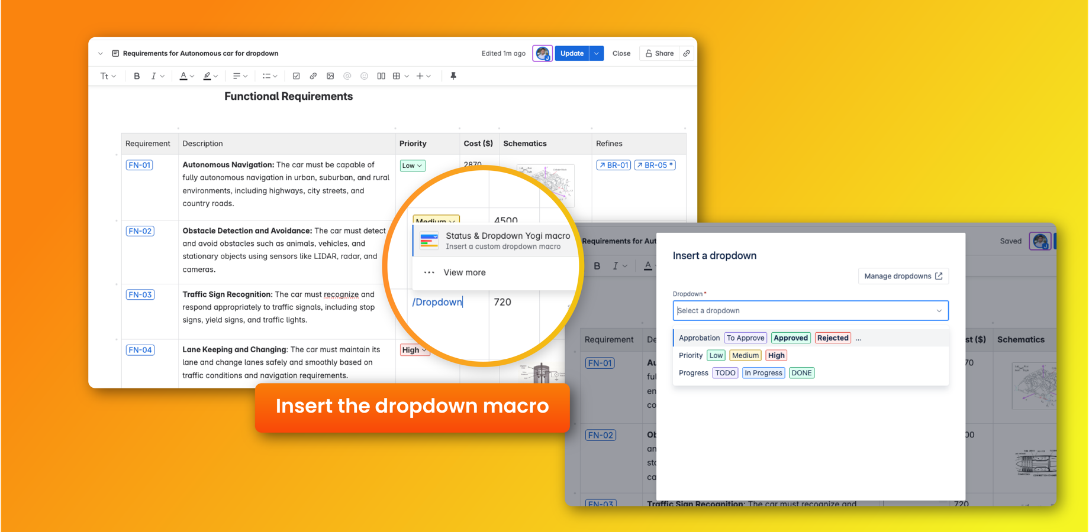Click the Select a dropdown field
This screenshot has height=532, width=1089.
[x=810, y=311]
